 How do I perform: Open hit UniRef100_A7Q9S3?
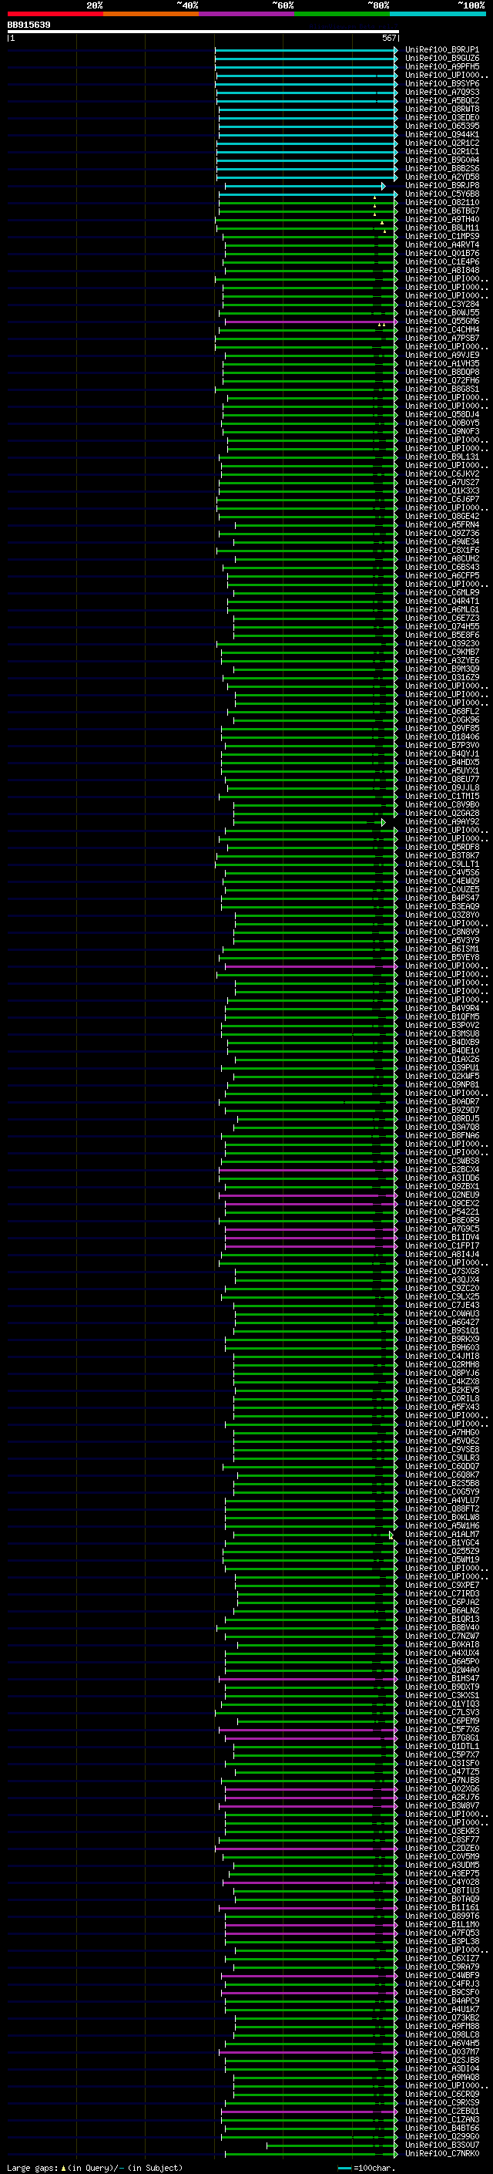[441, 92]
